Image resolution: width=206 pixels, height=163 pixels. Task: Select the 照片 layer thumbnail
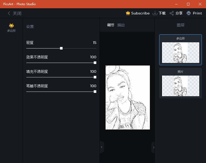181,86
